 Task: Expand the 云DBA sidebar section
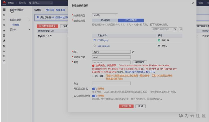point(30,29)
